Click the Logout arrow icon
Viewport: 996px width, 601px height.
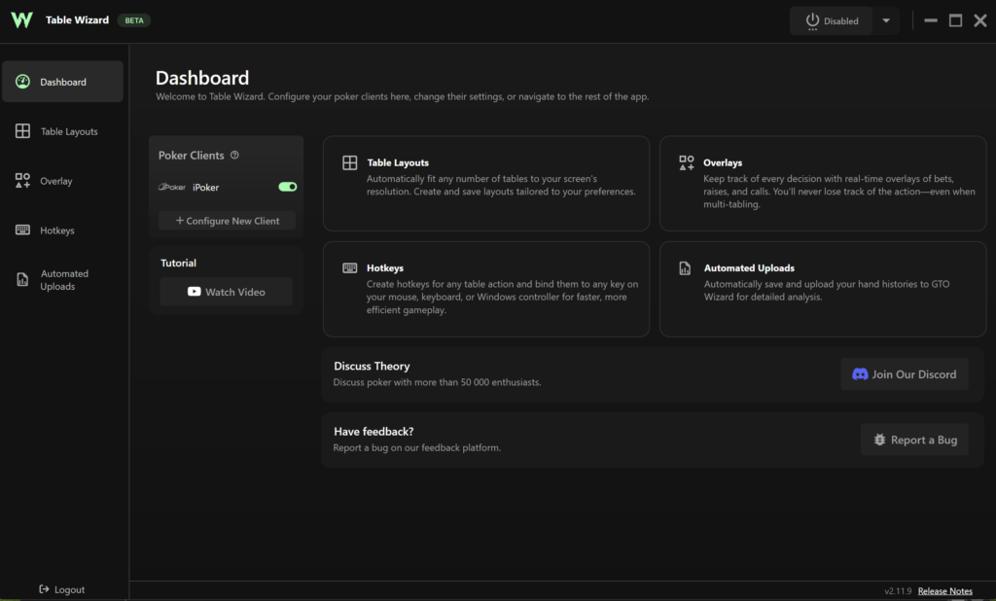coord(44,589)
